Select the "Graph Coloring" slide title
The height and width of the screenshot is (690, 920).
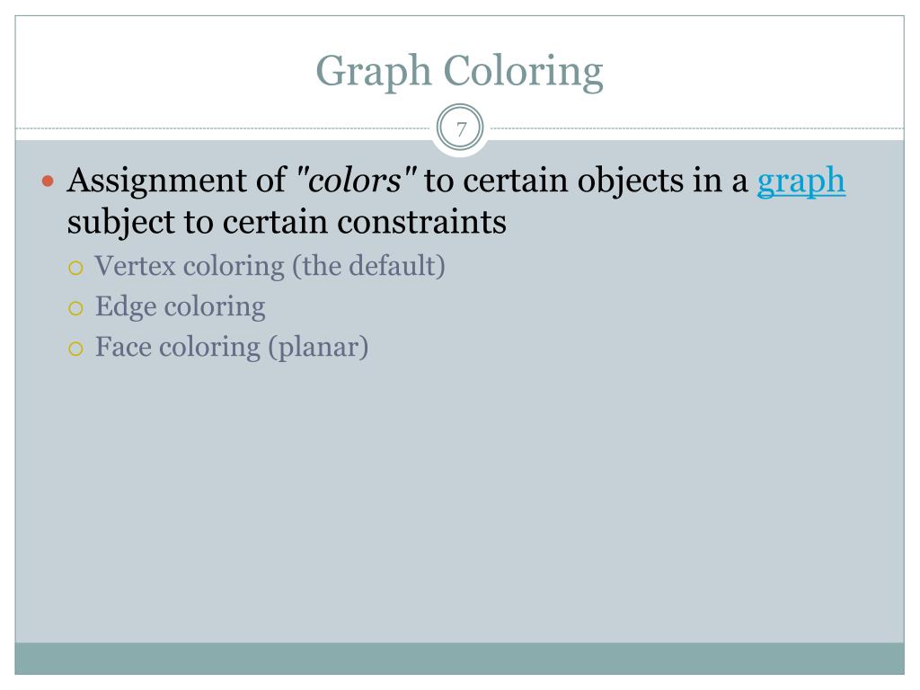(459, 72)
